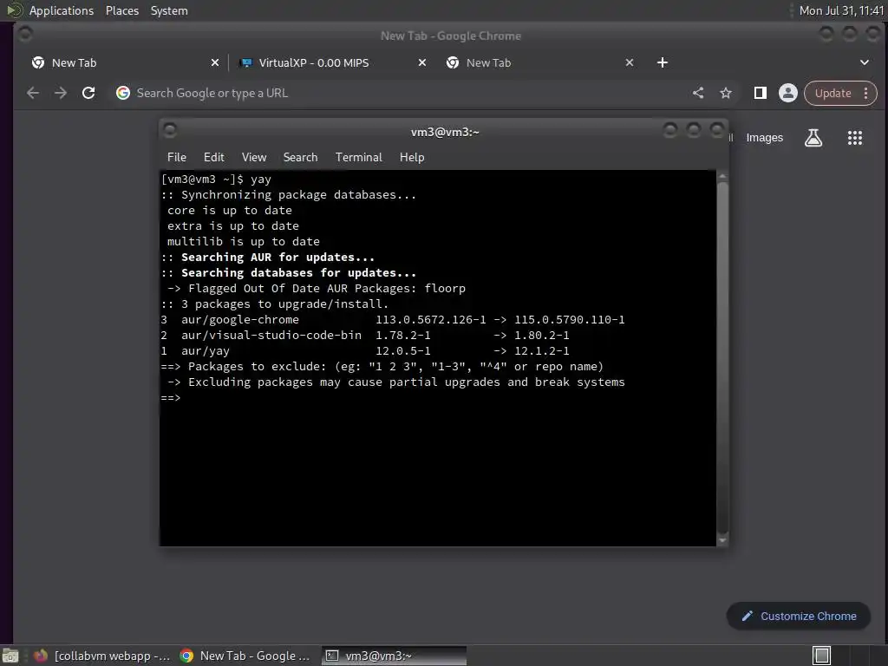Click terminal scrollbar down arrow
The width and height of the screenshot is (888, 666).
722,540
